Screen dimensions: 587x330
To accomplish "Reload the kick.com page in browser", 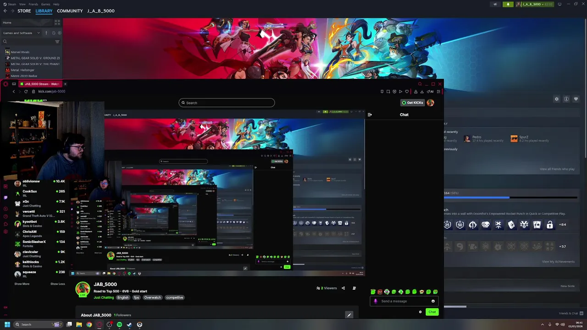I will click(x=26, y=91).
